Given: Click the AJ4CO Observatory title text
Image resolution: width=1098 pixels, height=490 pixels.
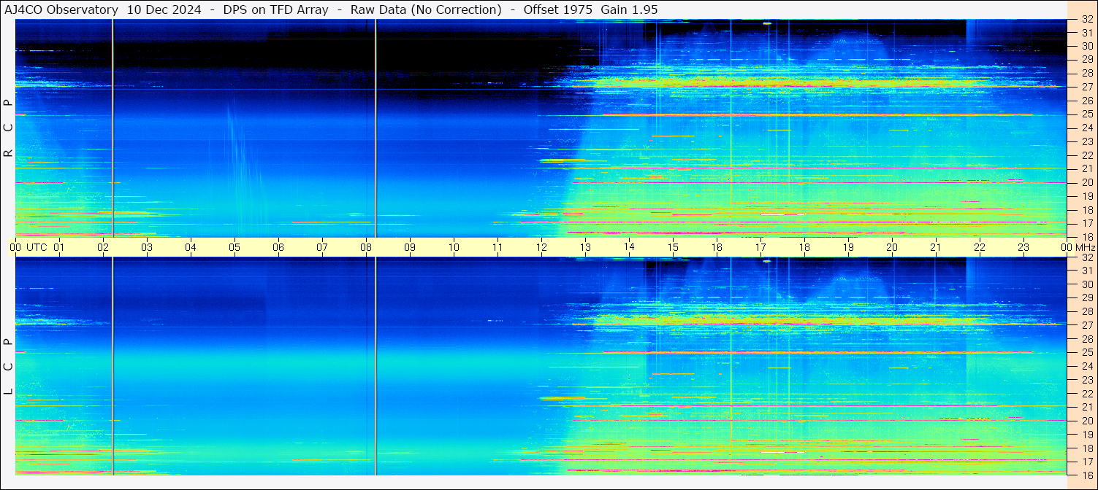Looking at the screenshot, I should 61,9.
